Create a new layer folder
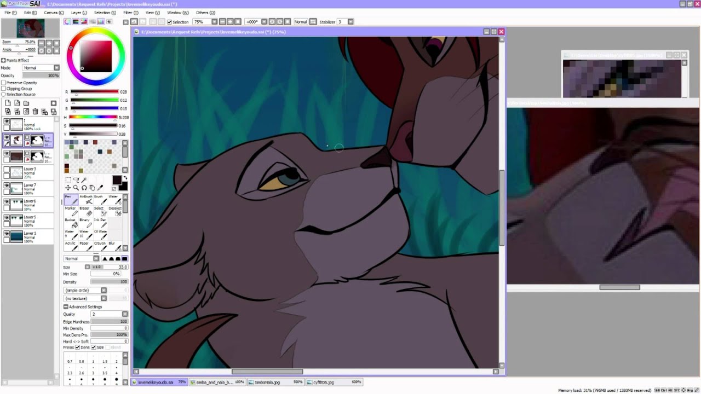The height and width of the screenshot is (394, 701). pyautogui.click(x=26, y=103)
